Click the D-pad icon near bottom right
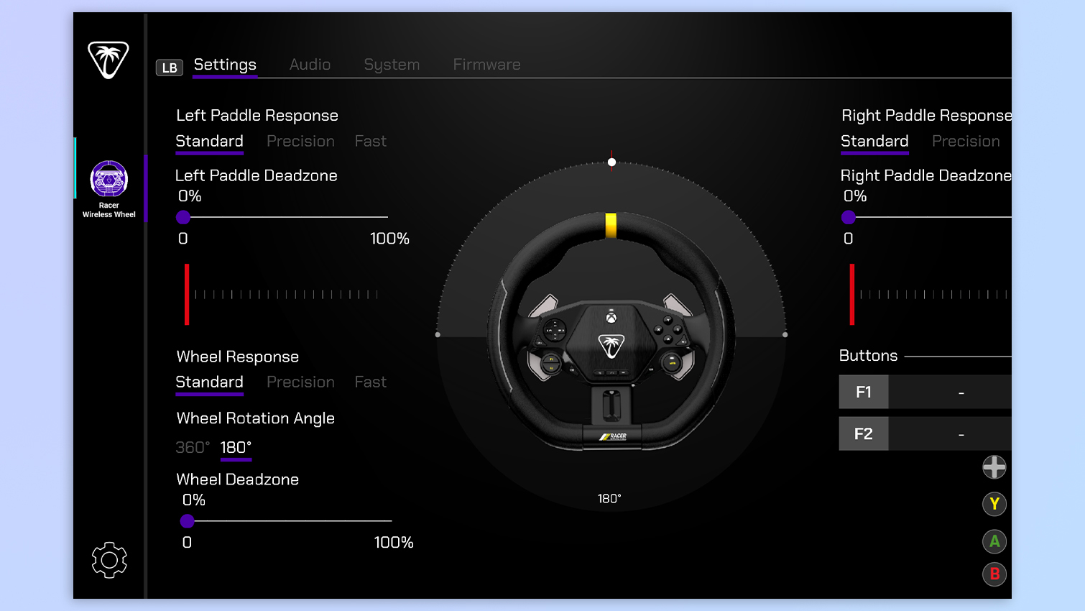This screenshot has height=611, width=1085. tap(994, 467)
